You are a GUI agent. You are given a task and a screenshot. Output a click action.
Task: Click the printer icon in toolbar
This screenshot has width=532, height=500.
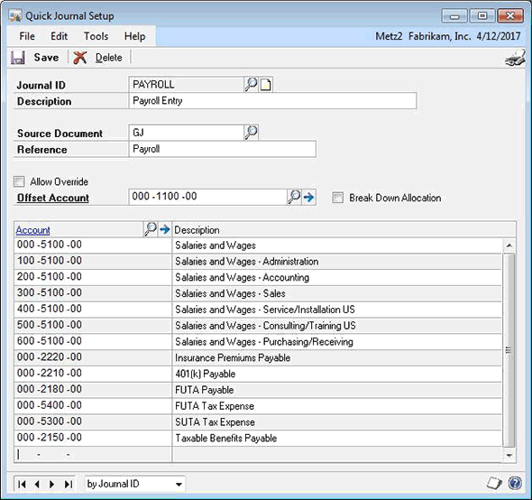[514, 58]
